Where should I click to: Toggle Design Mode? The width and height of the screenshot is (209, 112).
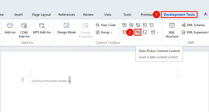pyautogui.click(x=67, y=28)
